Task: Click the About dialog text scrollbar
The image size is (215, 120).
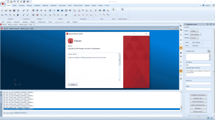Action: point(120,60)
